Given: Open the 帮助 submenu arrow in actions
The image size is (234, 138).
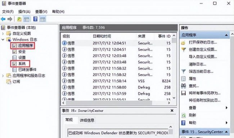Looking at the screenshot, I should click(226, 123).
